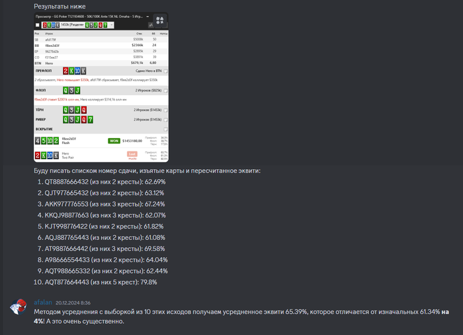The image size is (463, 335).
Task: Open the afalan user avatar
Action: coord(18,307)
